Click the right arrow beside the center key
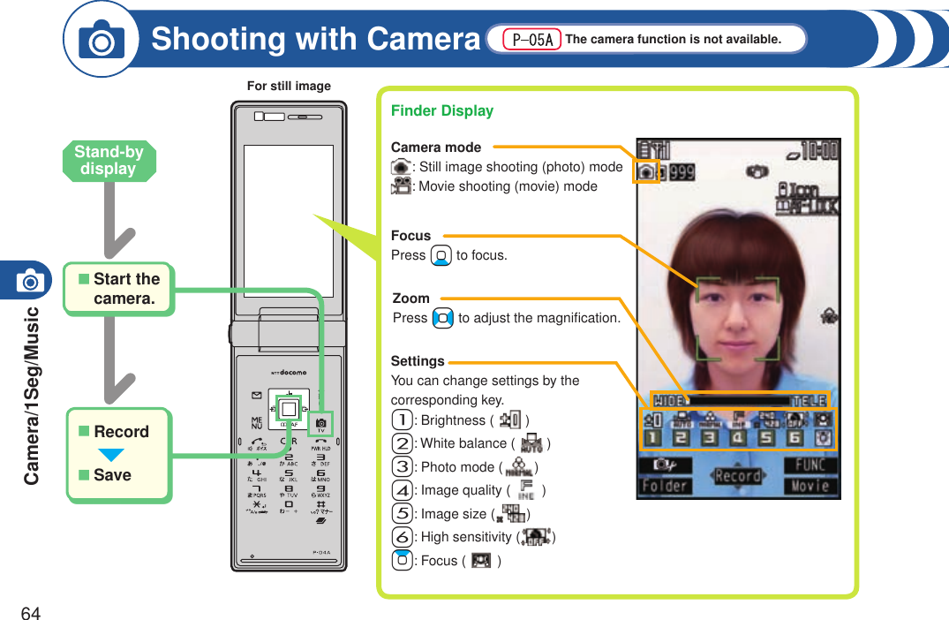This screenshot has width=949, height=620. click(305, 410)
